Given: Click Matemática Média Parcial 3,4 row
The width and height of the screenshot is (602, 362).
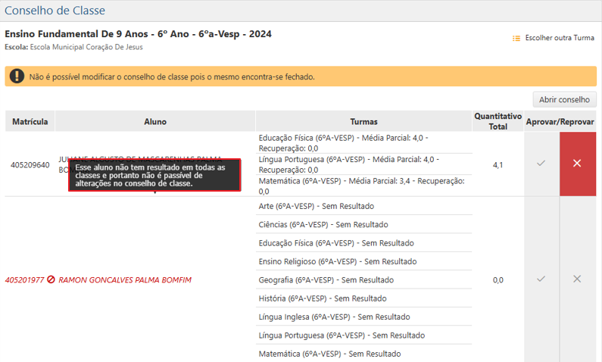Looking at the screenshot, I should pyautogui.click(x=363, y=186).
